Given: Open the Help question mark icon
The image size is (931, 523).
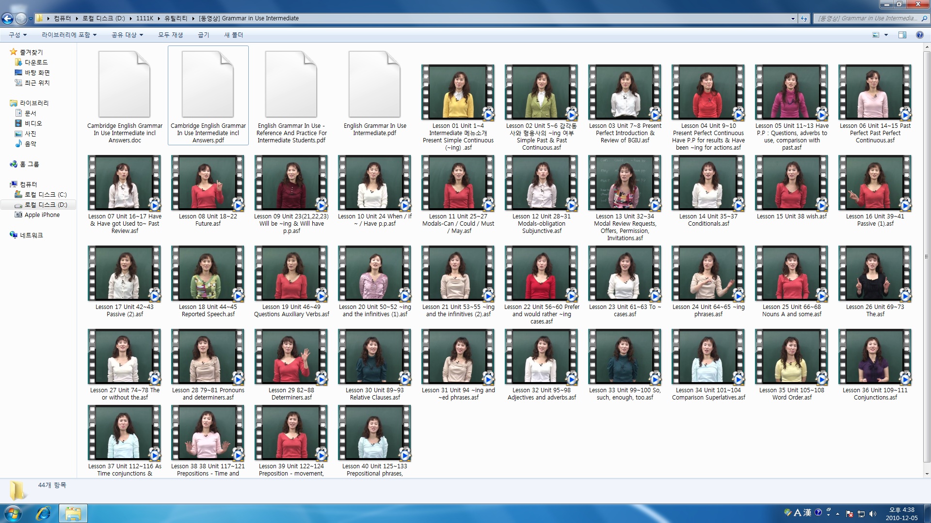Looking at the screenshot, I should point(919,35).
